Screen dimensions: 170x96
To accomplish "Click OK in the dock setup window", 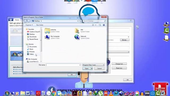I will [72, 75].
